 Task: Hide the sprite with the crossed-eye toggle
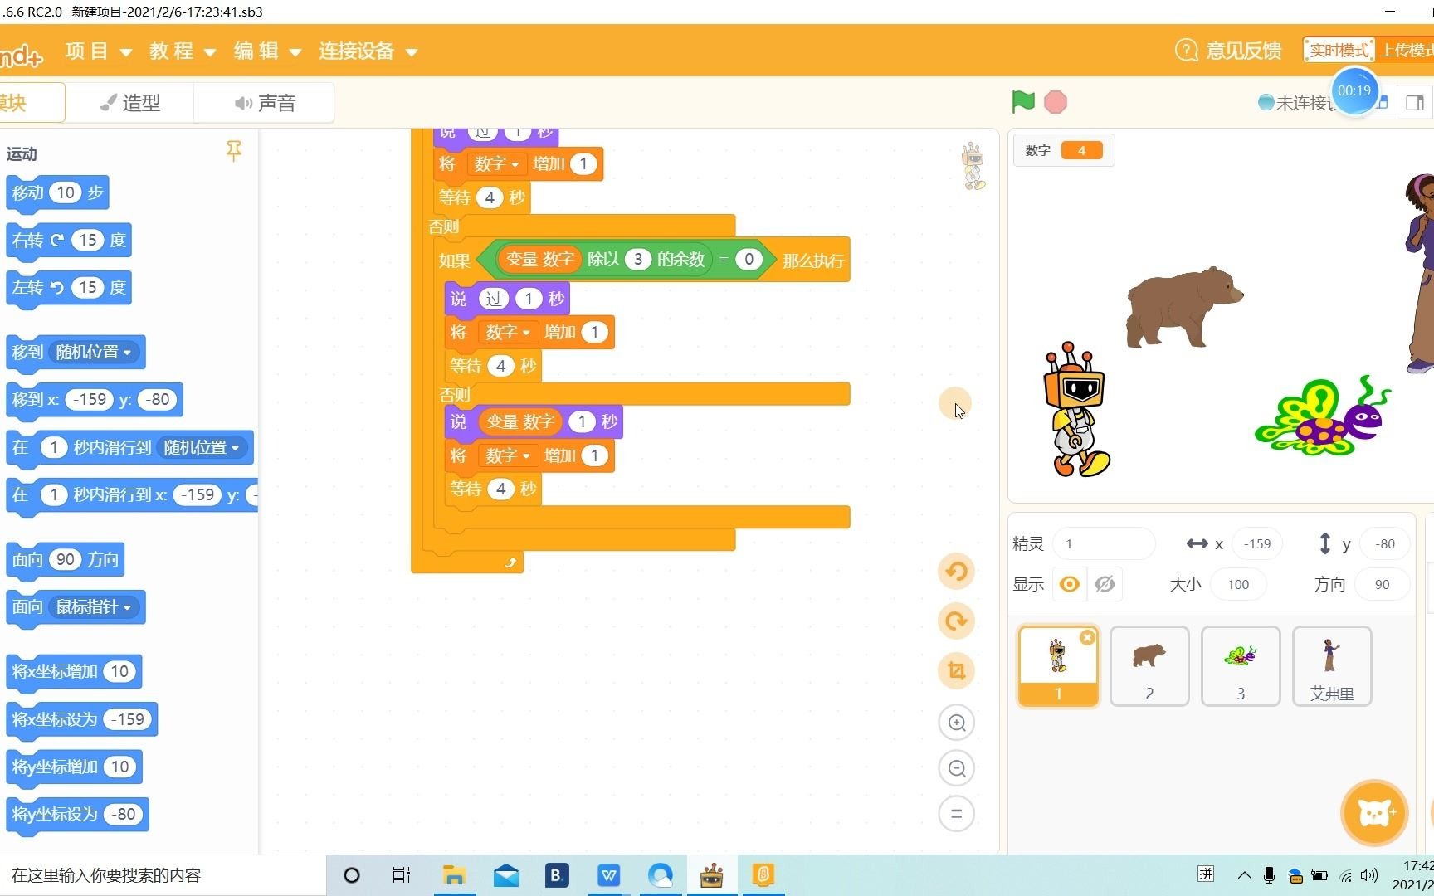pyautogui.click(x=1104, y=584)
